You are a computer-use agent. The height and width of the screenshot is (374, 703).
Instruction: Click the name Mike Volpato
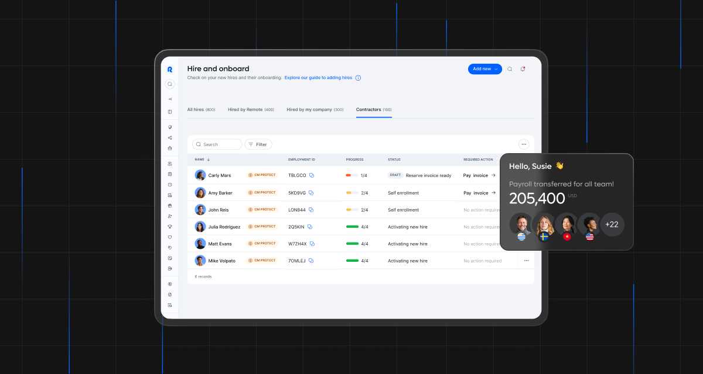click(x=222, y=261)
